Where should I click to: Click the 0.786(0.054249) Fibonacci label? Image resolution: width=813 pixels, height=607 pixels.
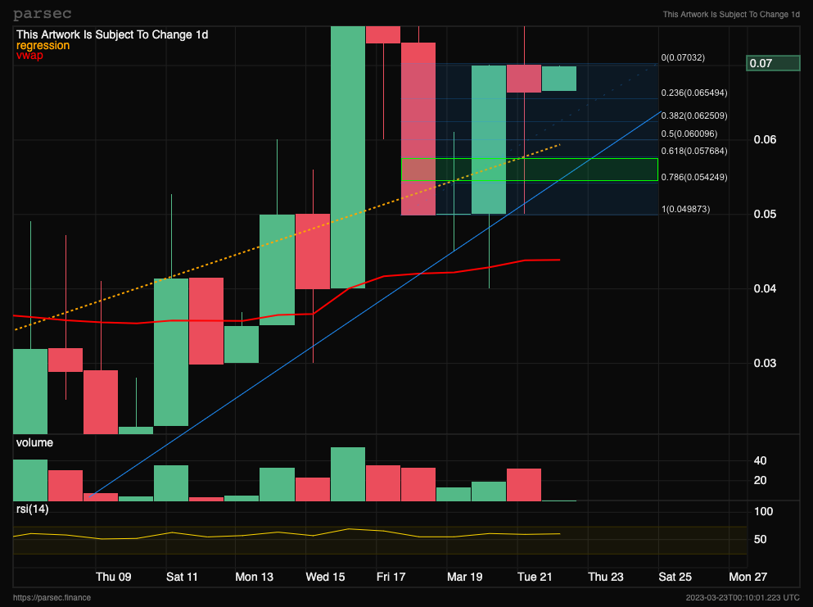tap(694, 178)
